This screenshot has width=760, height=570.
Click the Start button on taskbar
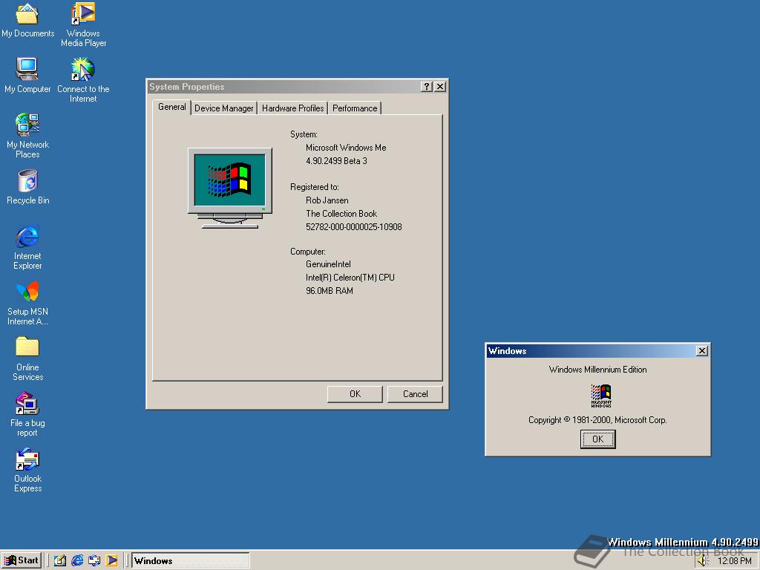coord(22,560)
